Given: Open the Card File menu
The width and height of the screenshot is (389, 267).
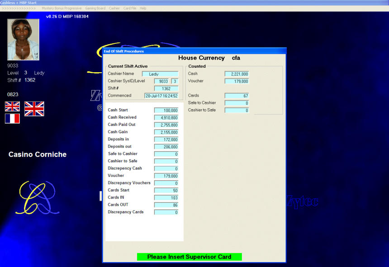Looking at the screenshot, I should pyautogui.click(x=130, y=8).
